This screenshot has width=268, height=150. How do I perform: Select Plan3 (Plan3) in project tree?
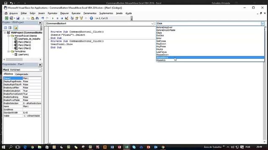24,48
